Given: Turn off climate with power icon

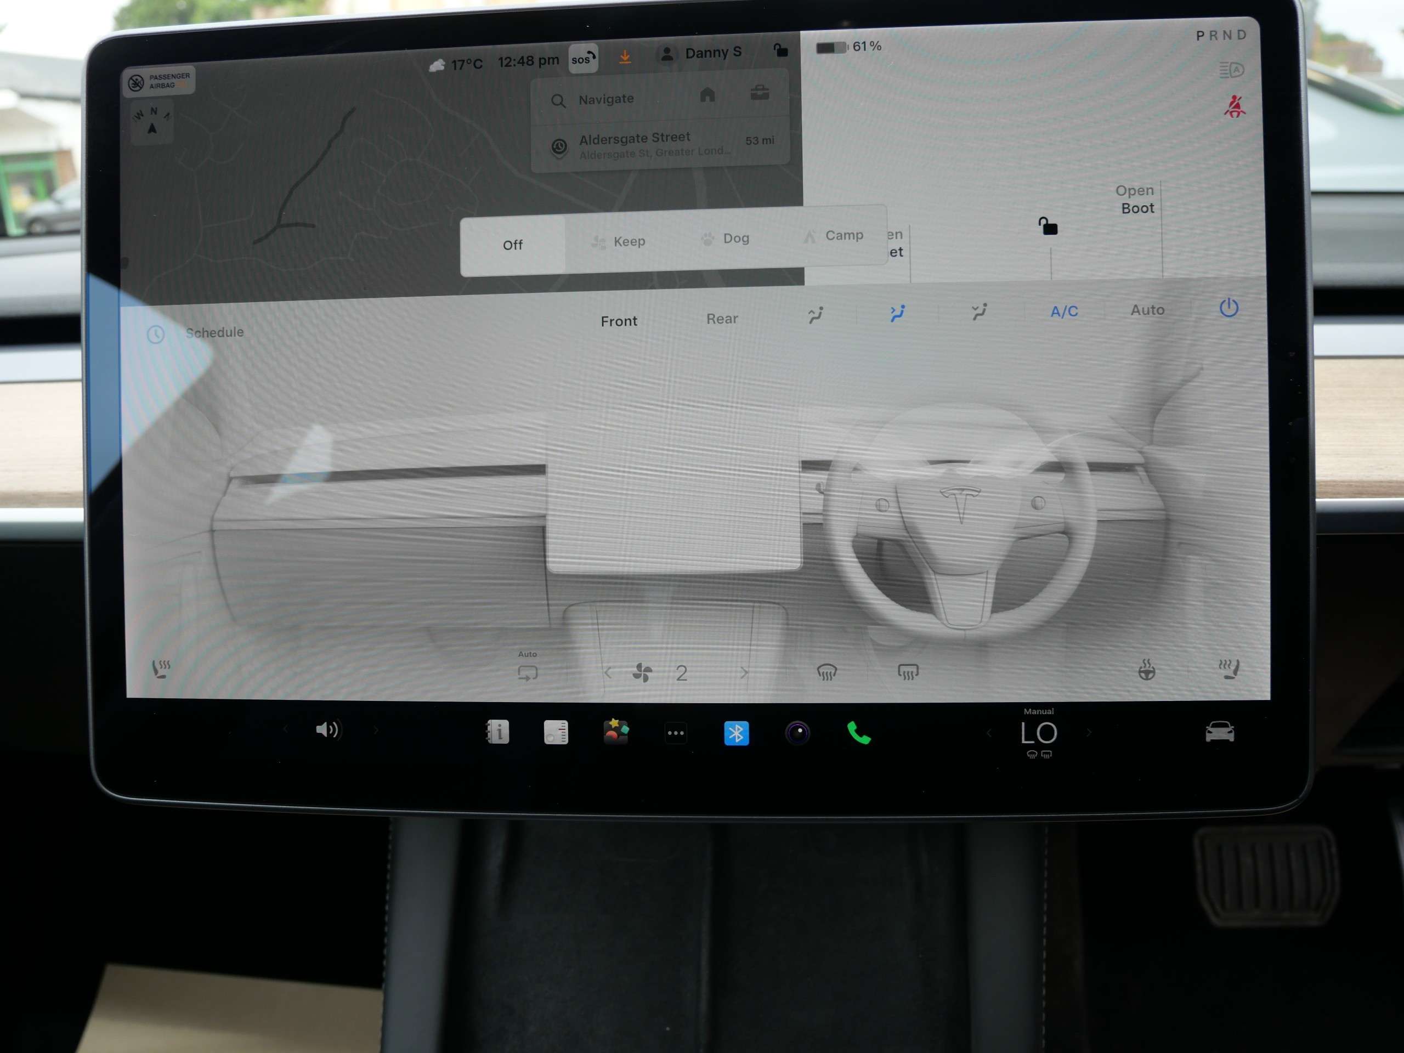Looking at the screenshot, I should [x=1228, y=308].
